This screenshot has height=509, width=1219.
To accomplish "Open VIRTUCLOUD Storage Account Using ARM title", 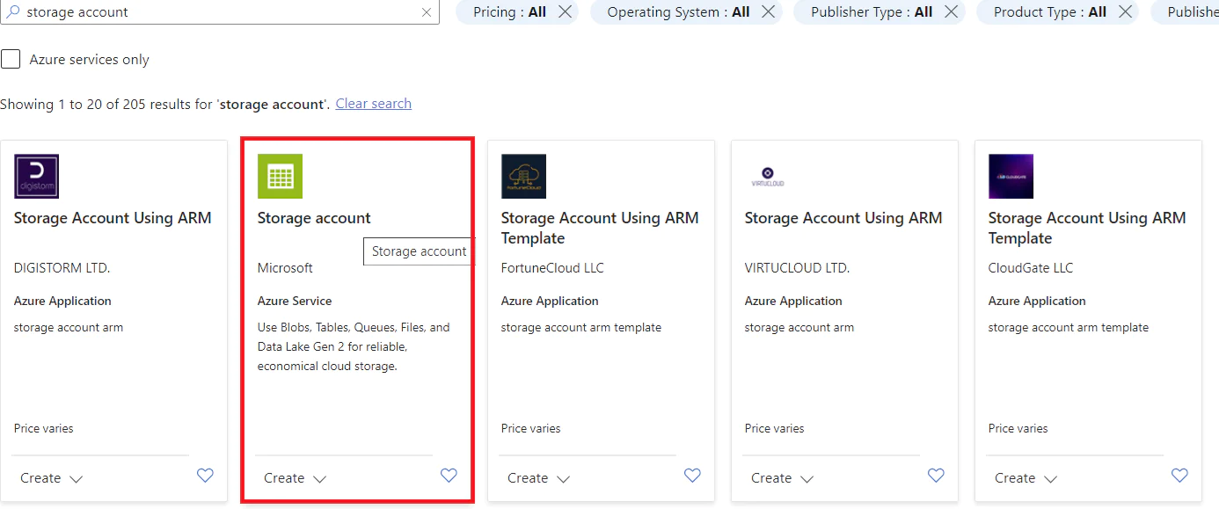I will point(843,218).
